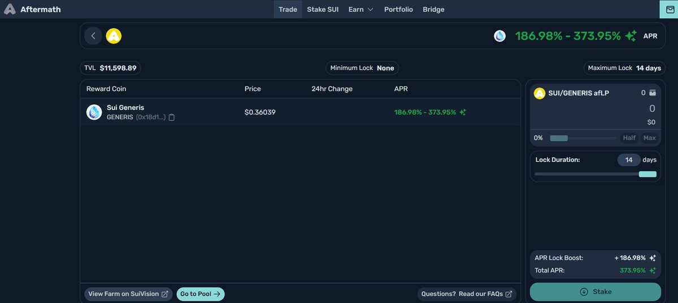This screenshot has width=678, height=303.
Task: Click the SUI/GENERIS afLP yellow token icon
Action: pos(540,93)
